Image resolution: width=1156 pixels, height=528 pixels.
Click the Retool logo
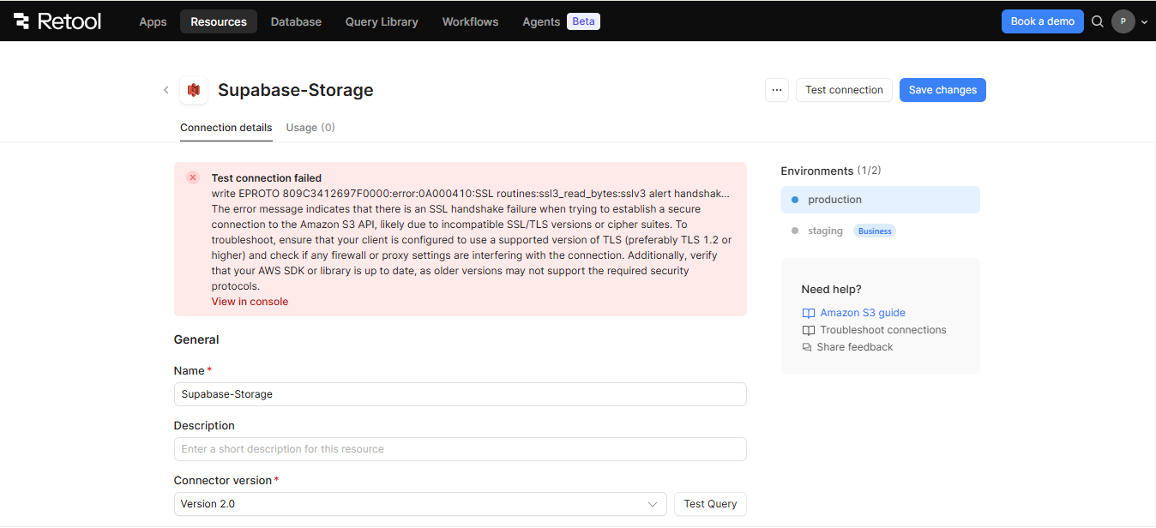click(x=57, y=21)
